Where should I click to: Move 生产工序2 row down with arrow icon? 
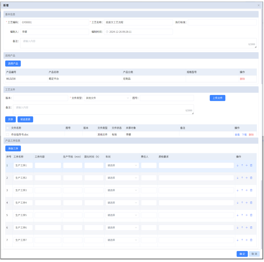click(237, 178)
